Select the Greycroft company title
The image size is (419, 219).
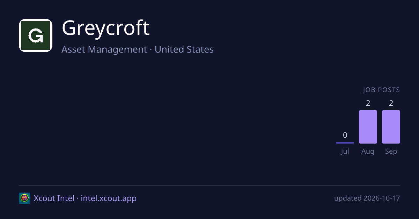tap(106, 28)
